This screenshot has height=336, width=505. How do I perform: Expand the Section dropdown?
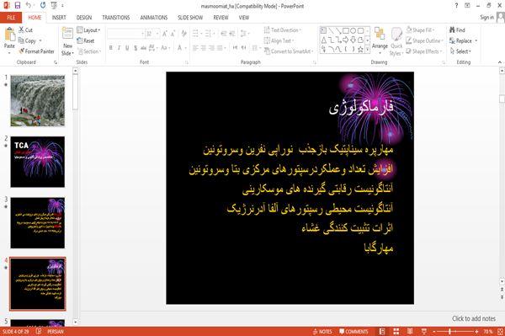pyautogui.click(x=89, y=51)
